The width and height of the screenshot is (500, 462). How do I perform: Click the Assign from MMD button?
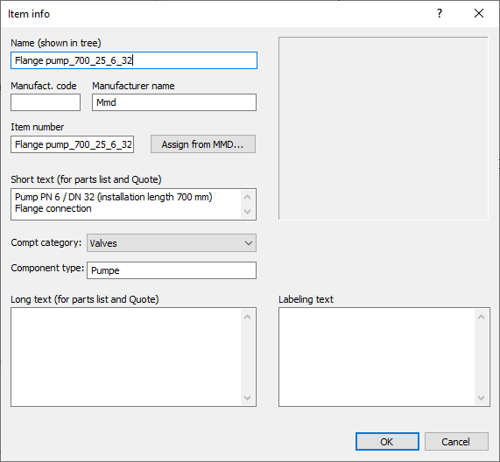point(203,144)
